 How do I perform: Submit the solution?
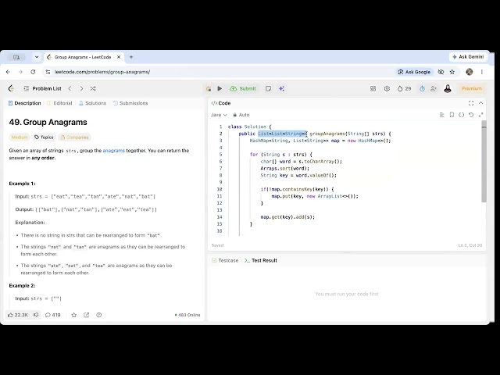[243, 88]
